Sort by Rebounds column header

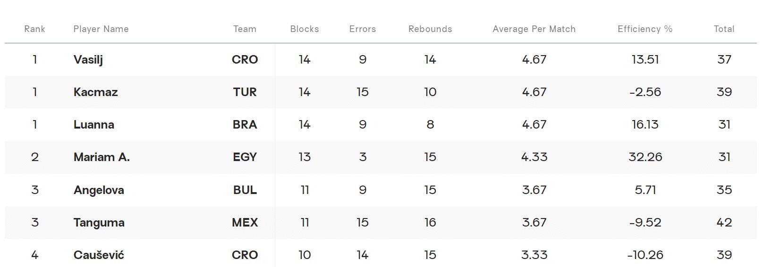(x=430, y=29)
